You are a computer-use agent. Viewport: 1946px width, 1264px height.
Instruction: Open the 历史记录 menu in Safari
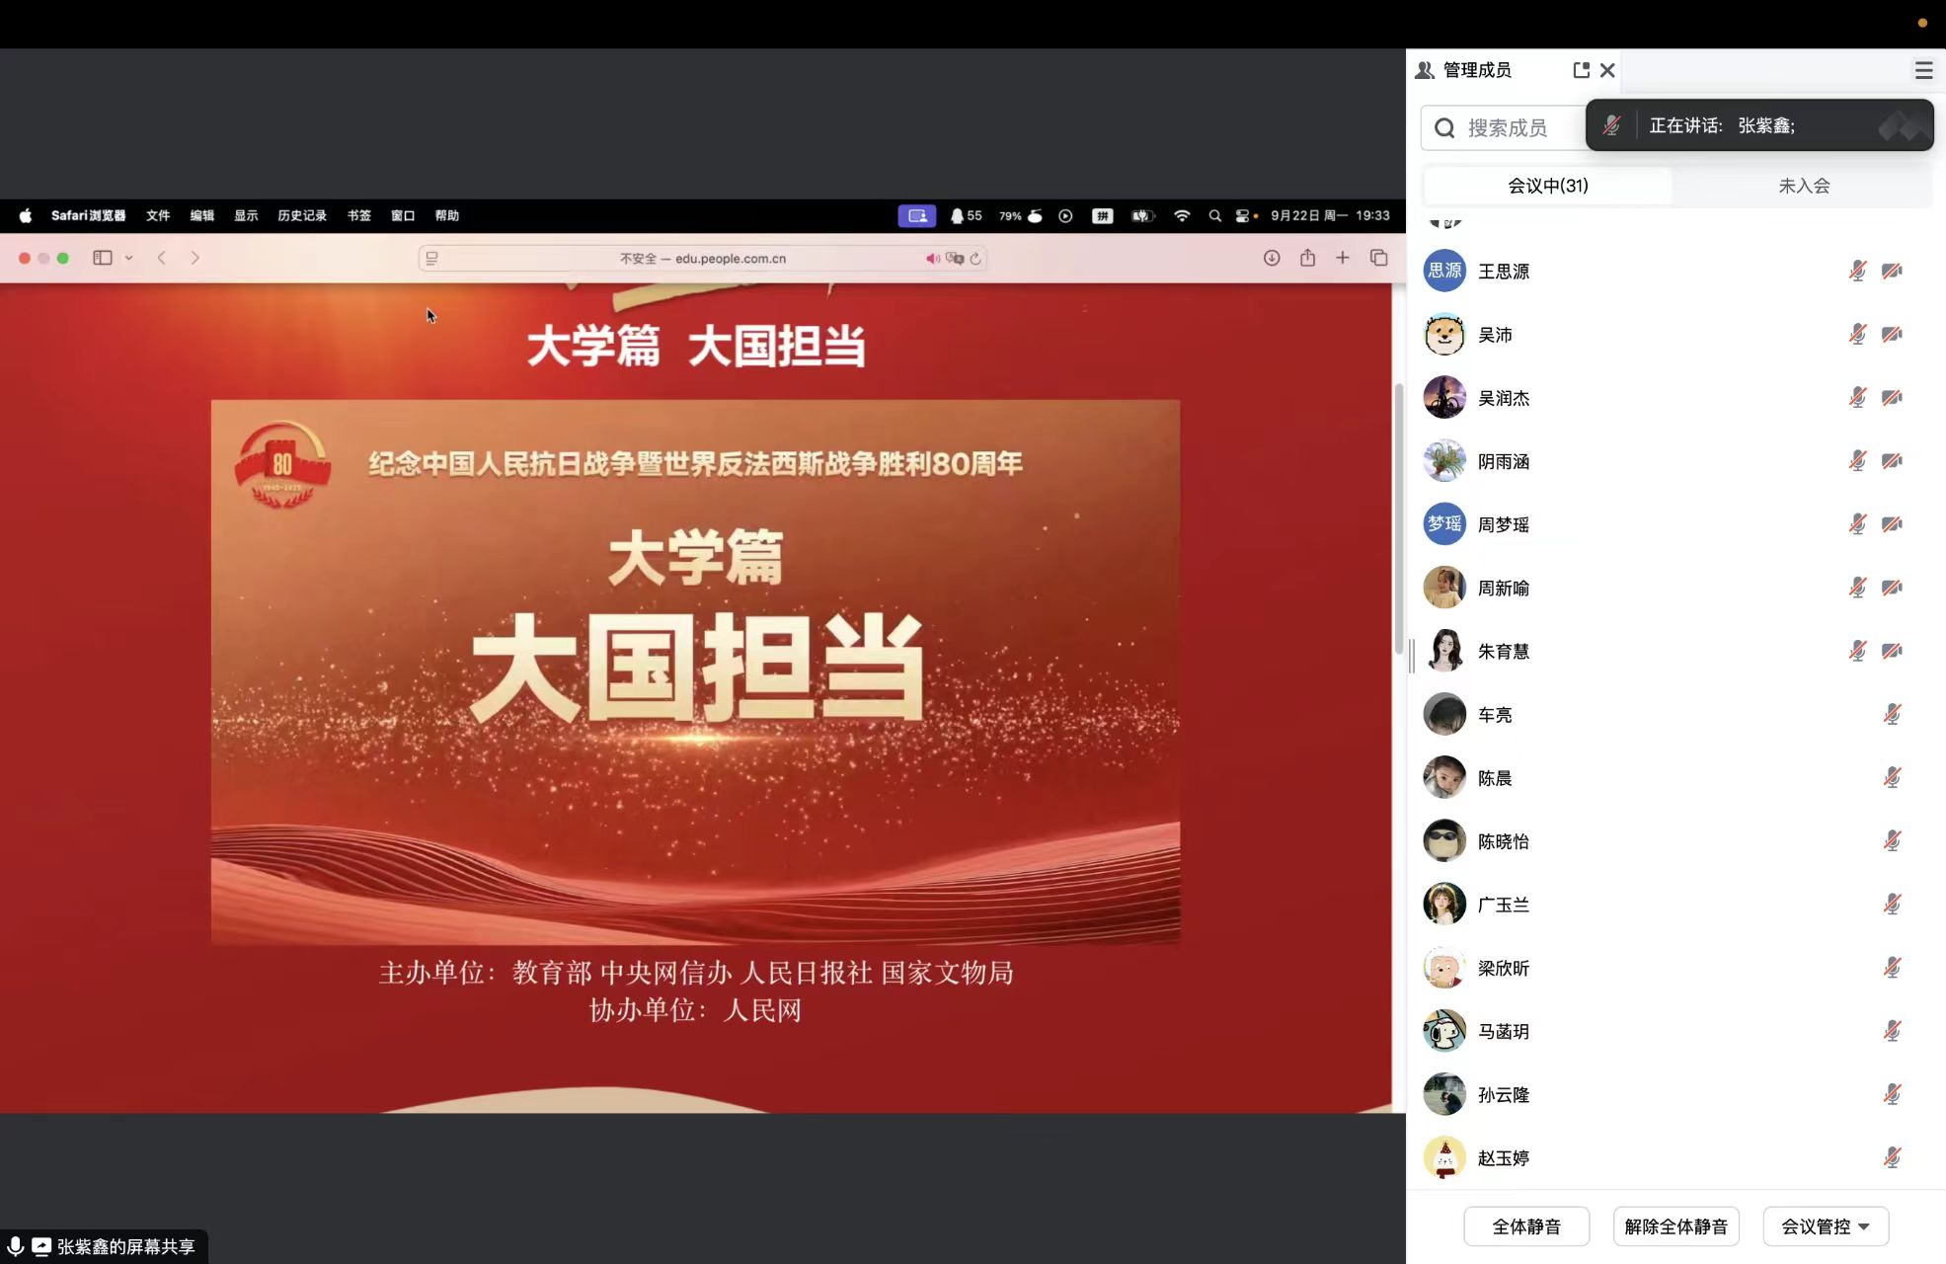click(x=301, y=215)
